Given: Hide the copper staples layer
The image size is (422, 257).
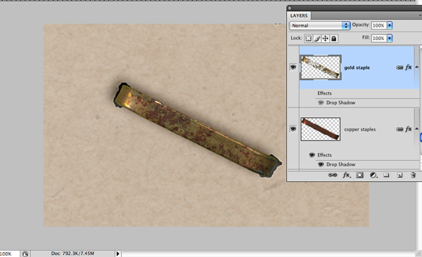Looking at the screenshot, I should click(x=293, y=128).
